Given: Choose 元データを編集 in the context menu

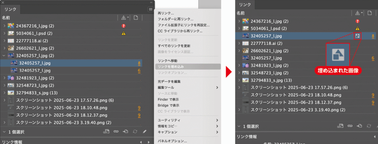Looking at the screenshot, I should click(169, 82).
